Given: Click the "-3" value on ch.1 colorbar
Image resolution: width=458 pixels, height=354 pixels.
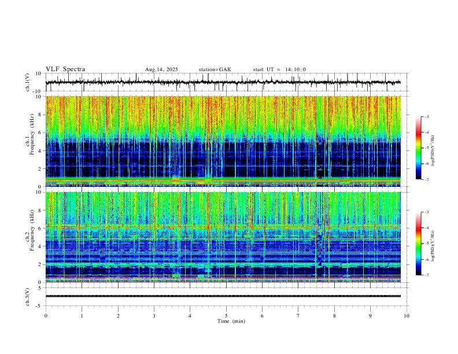Looking at the screenshot, I should click(426, 116).
